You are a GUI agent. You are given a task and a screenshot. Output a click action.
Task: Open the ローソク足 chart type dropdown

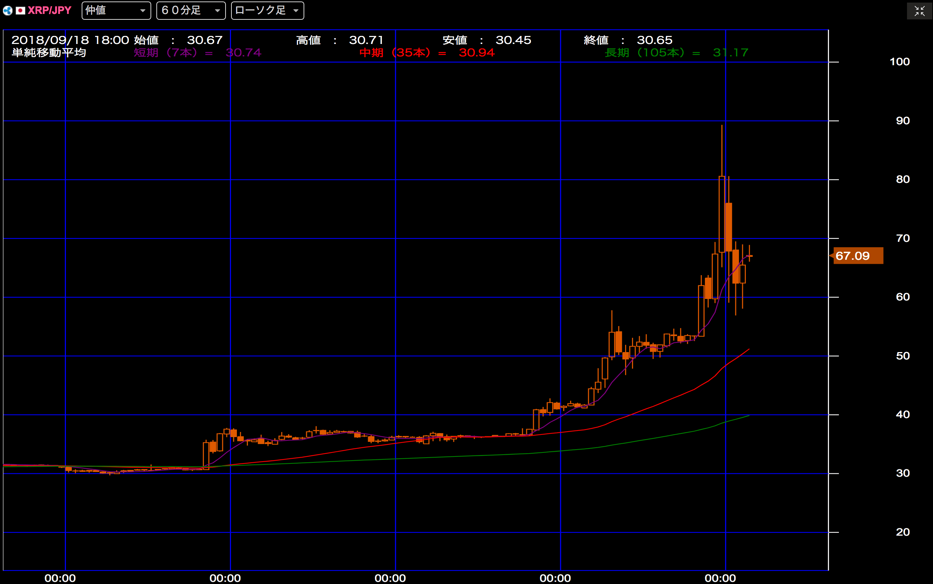coord(268,10)
